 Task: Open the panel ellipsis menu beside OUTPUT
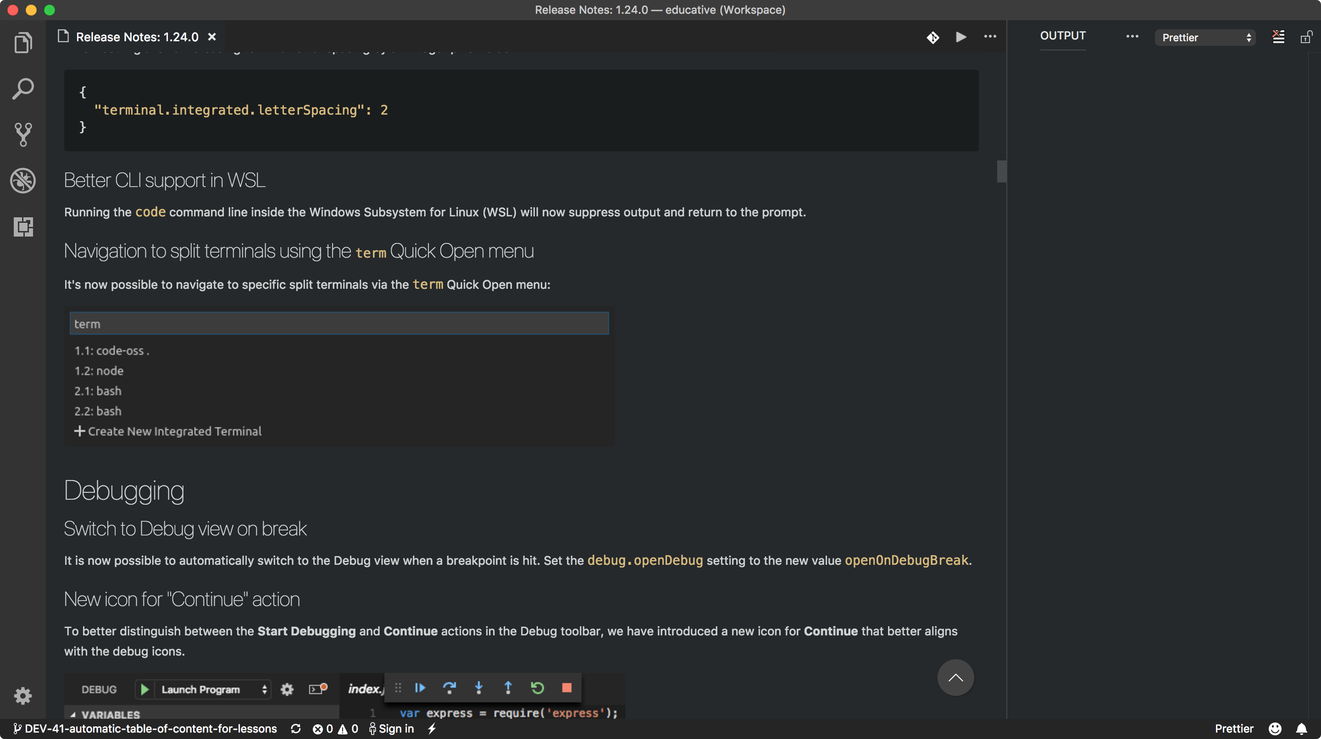point(1132,36)
